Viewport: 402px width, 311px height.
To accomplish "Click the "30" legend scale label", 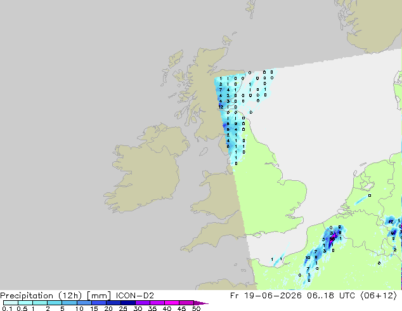I will coord(138,308).
